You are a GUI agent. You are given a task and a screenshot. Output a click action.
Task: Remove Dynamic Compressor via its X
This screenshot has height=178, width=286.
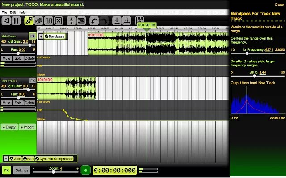(37, 159)
